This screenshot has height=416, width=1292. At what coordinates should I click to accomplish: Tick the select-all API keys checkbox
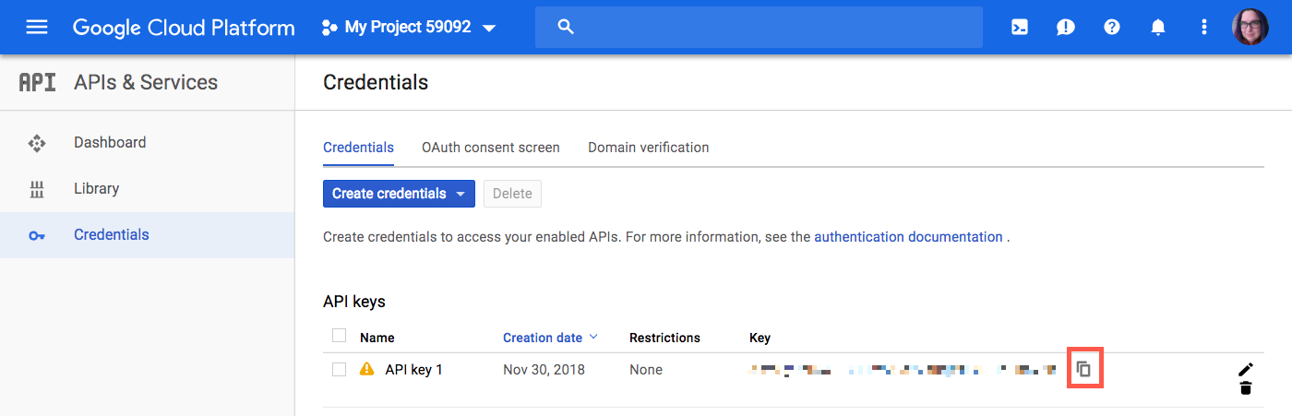click(339, 336)
